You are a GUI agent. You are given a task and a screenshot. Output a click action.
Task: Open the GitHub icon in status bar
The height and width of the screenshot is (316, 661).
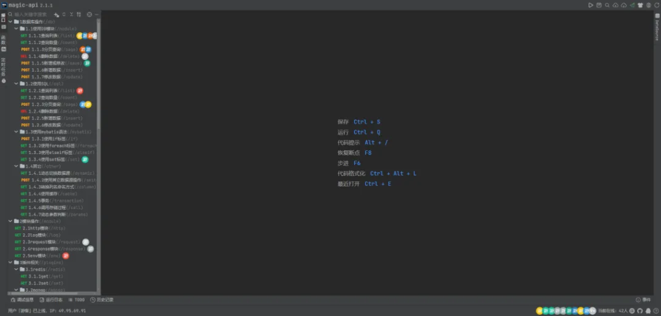[x=640, y=310]
